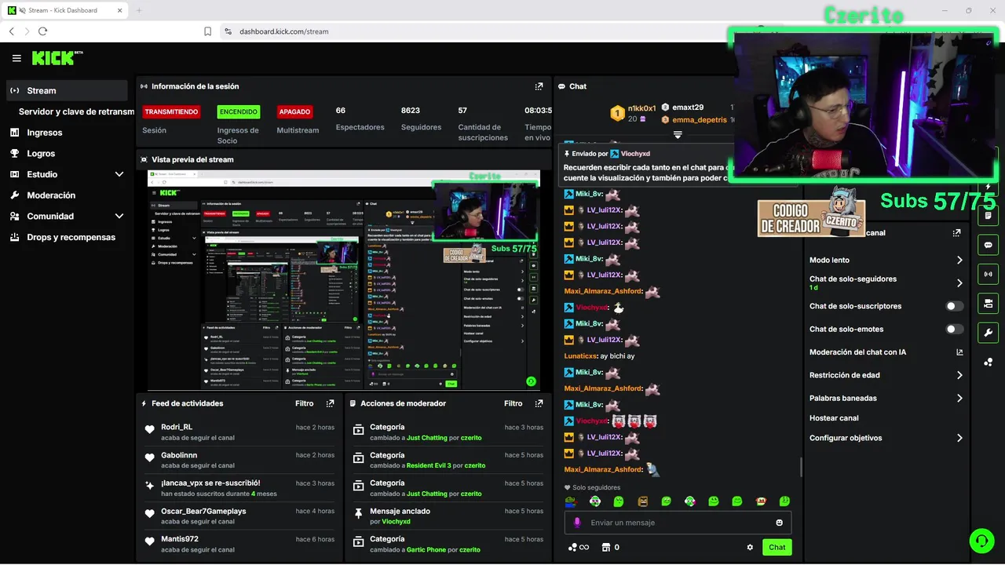Click Rodri_RL in activity feed
This screenshot has width=1005, height=565.
(x=177, y=427)
